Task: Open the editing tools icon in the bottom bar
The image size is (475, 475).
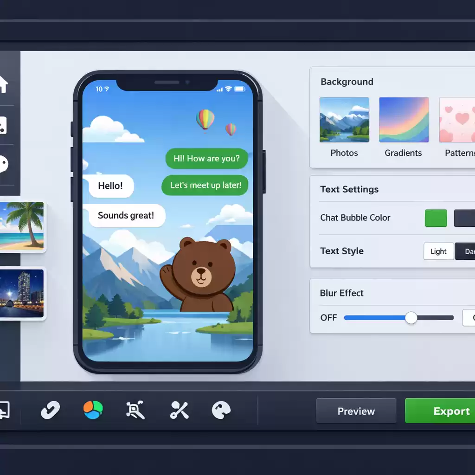Action: [x=179, y=411]
